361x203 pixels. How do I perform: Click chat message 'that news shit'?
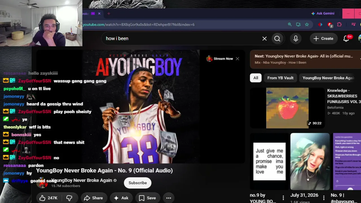click(x=69, y=142)
